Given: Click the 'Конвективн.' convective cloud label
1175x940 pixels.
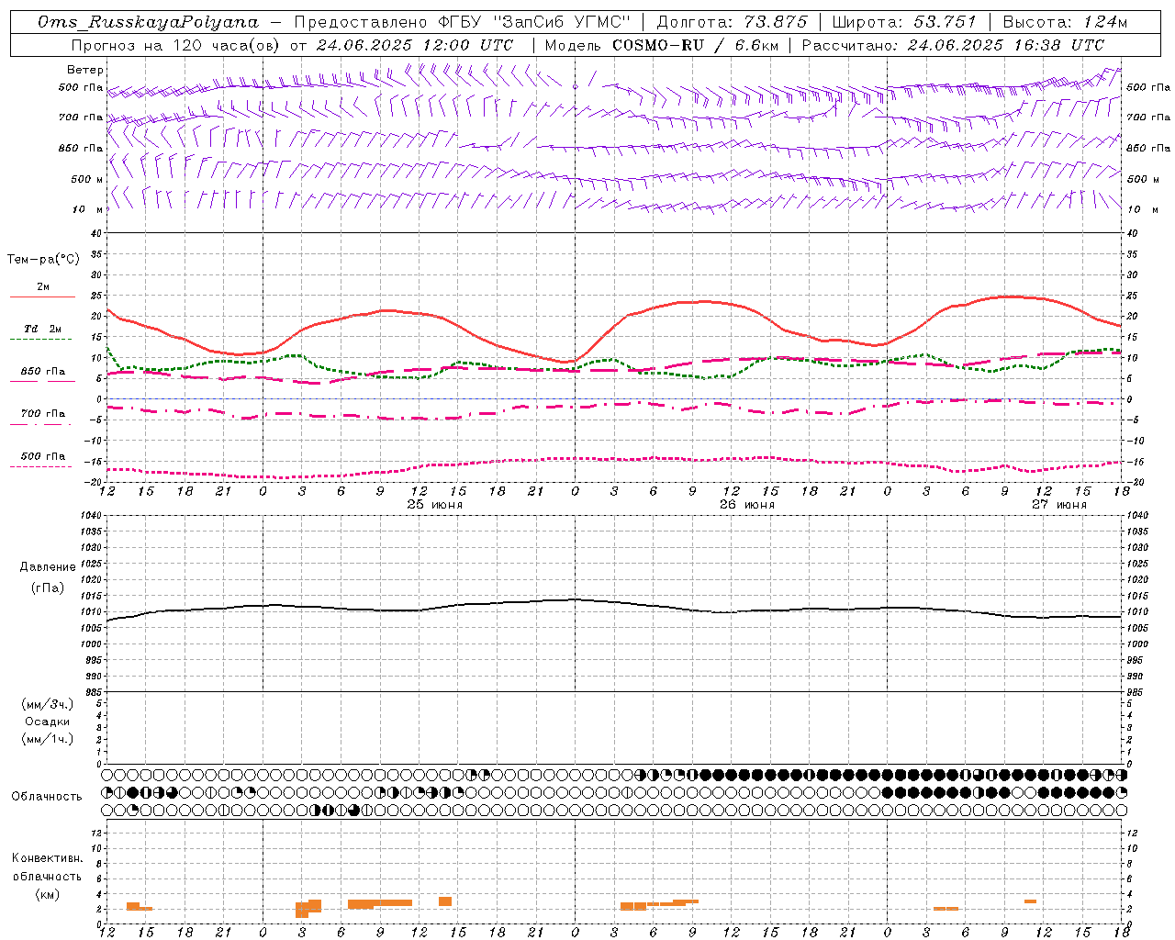Looking at the screenshot, I should point(48,858).
